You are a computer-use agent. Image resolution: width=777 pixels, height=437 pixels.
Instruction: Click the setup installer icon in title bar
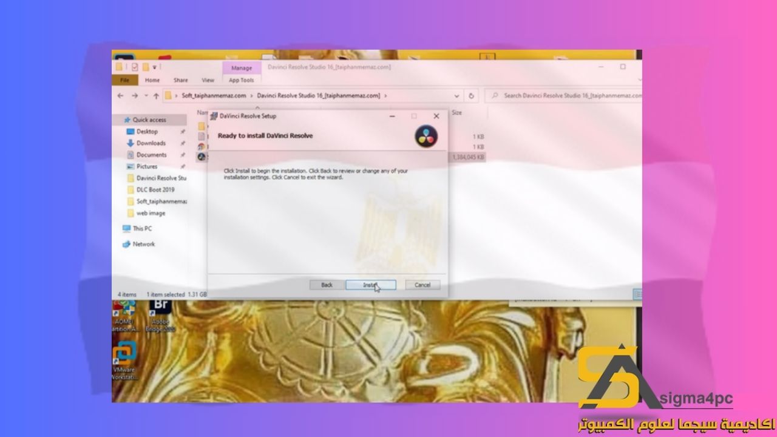tap(214, 116)
